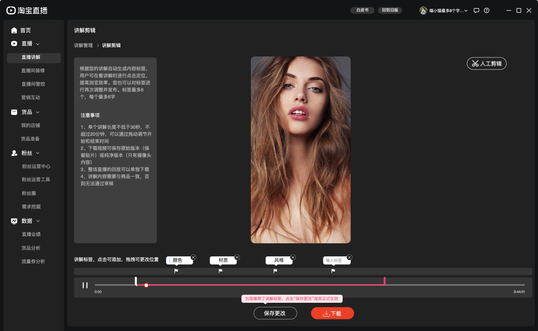Click the flag marker under 输入标签 field
The height and width of the screenshot is (331, 538).
coord(333,271)
